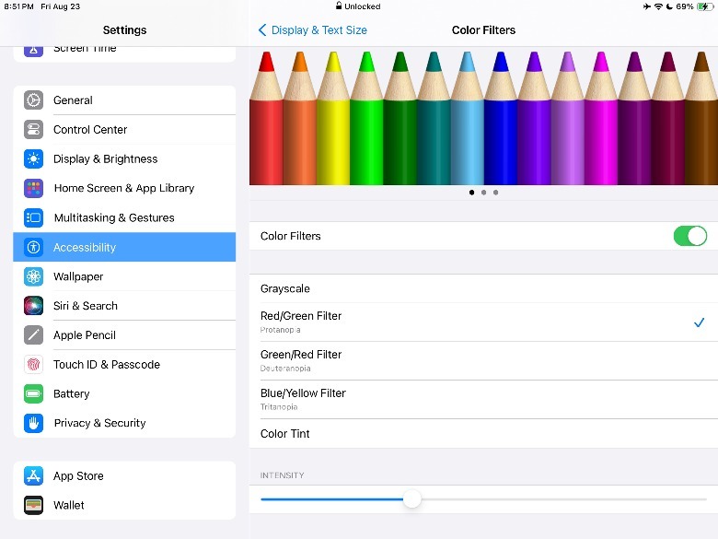Go back to Display & Text Size
The image size is (718, 539).
pos(313,30)
